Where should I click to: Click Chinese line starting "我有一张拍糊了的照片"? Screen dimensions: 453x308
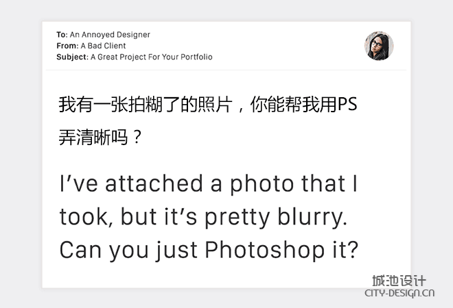click(x=208, y=104)
